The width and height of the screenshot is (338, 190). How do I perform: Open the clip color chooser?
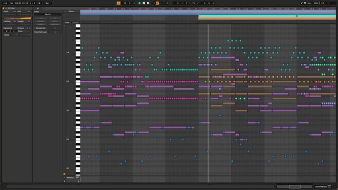pyautogui.click(x=6, y=8)
